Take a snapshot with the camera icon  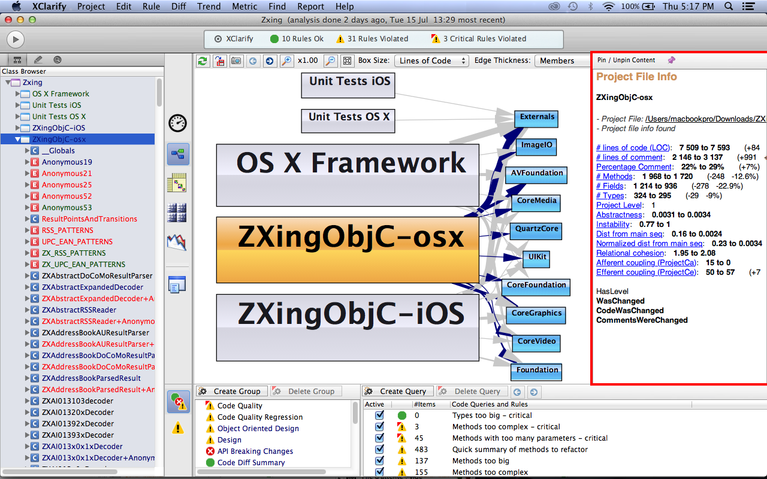coord(237,61)
